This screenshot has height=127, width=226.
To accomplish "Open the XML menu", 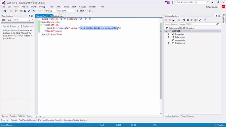I will [59, 7].
